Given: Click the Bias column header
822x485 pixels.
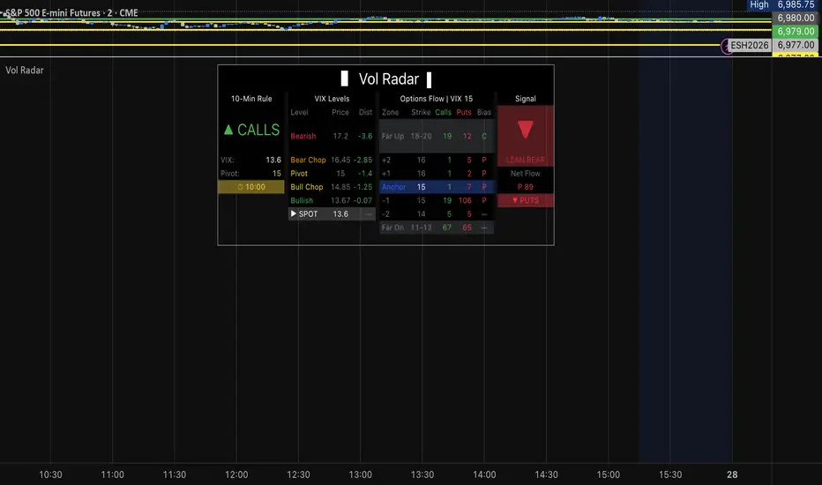Looking at the screenshot, I should click(484, 112).
